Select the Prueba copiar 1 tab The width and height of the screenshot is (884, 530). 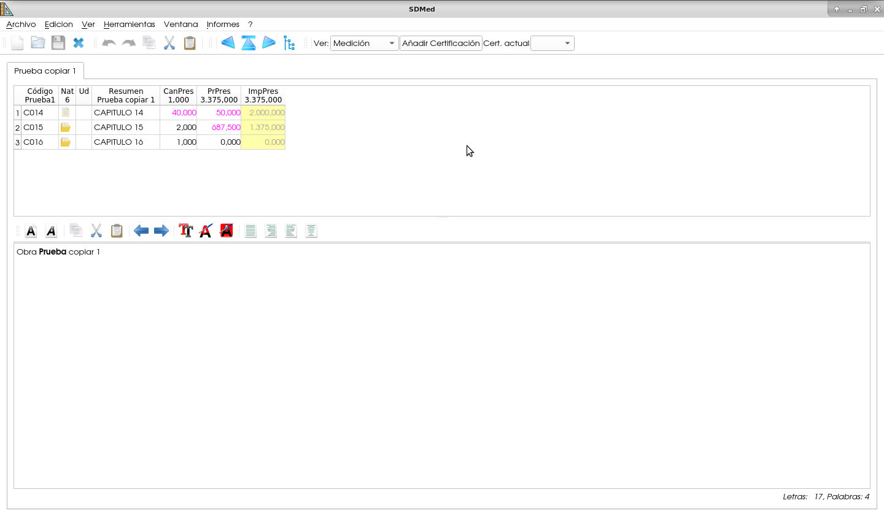[x=45, y=71]
